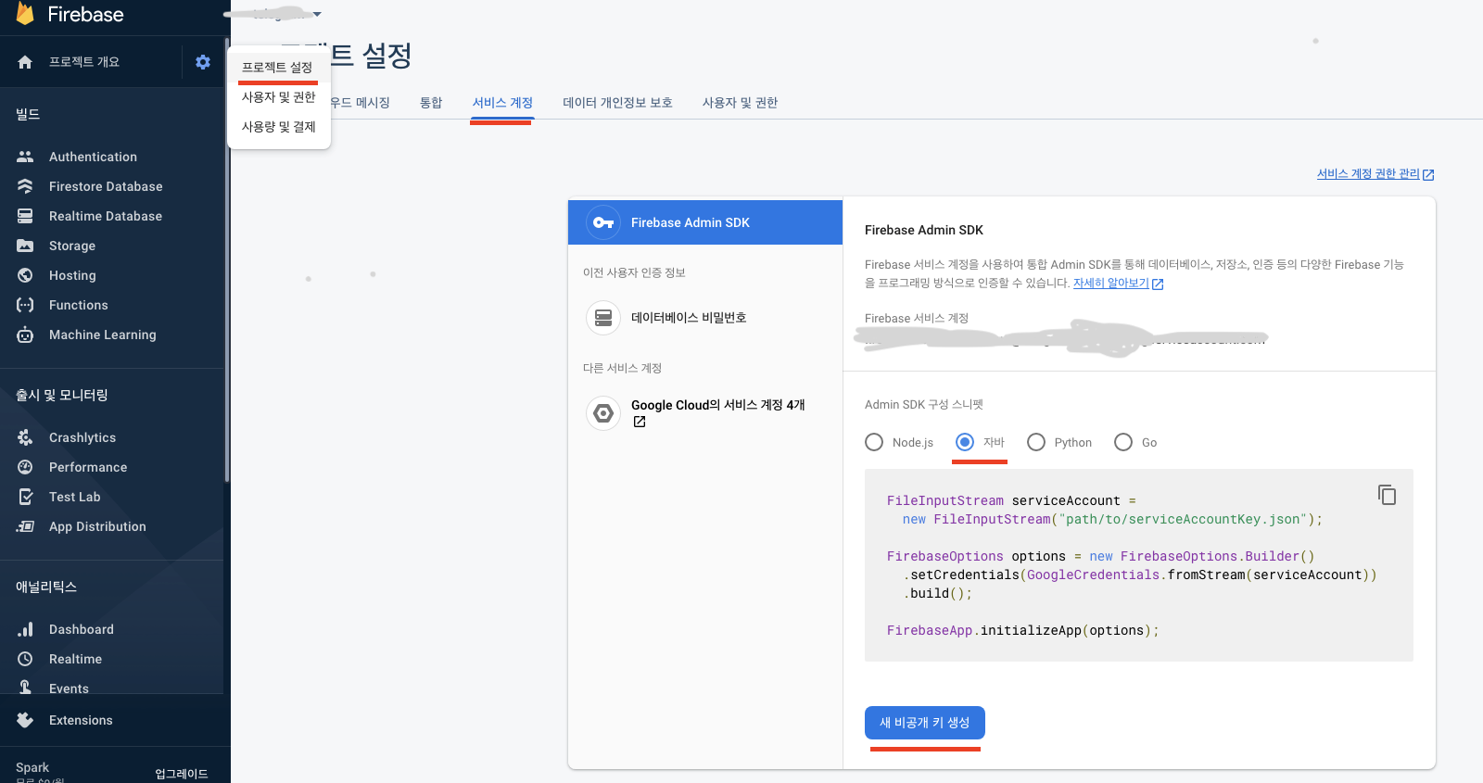This screenshot has height=783, width=1483.
Task: Click 새 비공개 키 생성 button
Action: [925, 723]
